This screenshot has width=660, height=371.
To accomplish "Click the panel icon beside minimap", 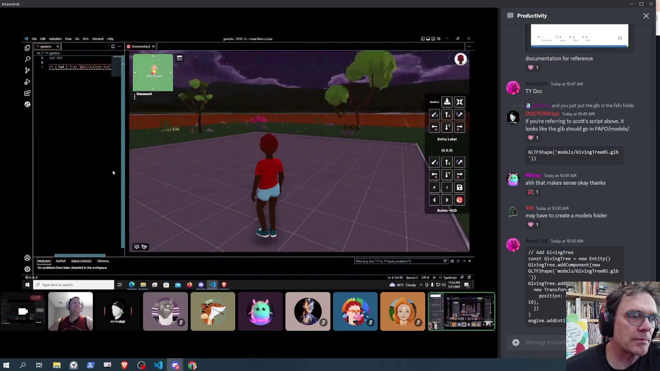I will 179,58.
